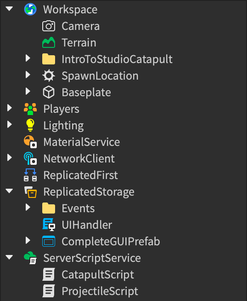Click the Lighting lightbulb icon
Image resolution: width=247 pixels, height=301 pixels.
[30, 125]
